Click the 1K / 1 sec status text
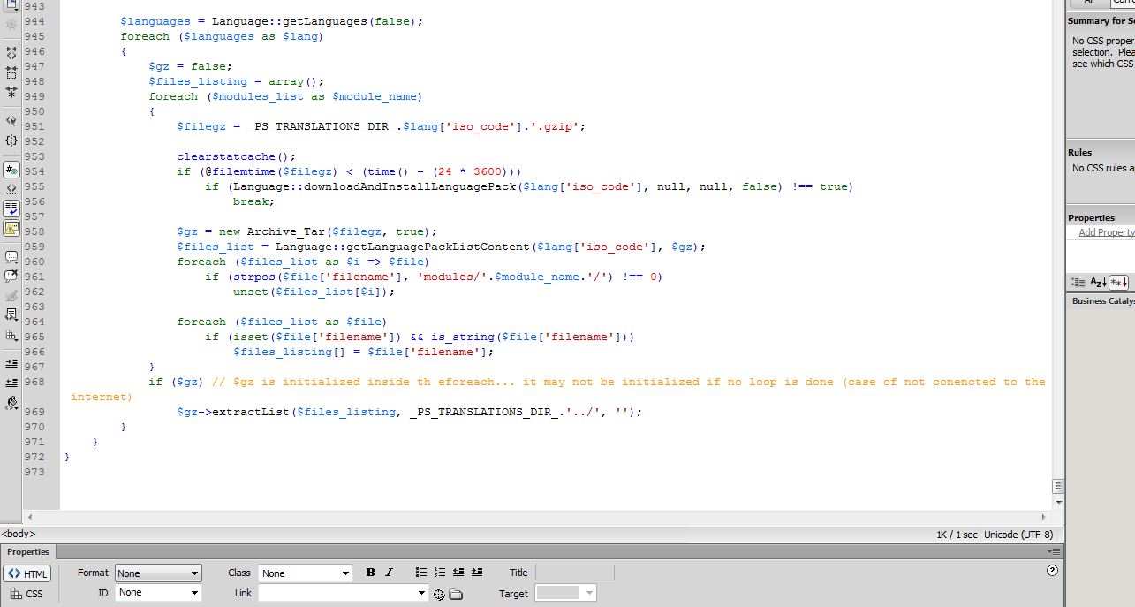This screenshot has height=607, width=1135. (x=957, y=535)
